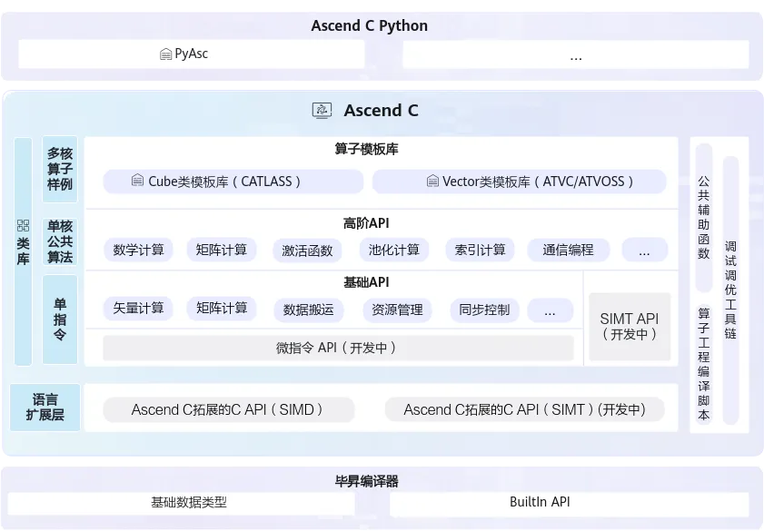
Task: Click the SIMT API (开发中) box
Action: [x=630, y=326]
